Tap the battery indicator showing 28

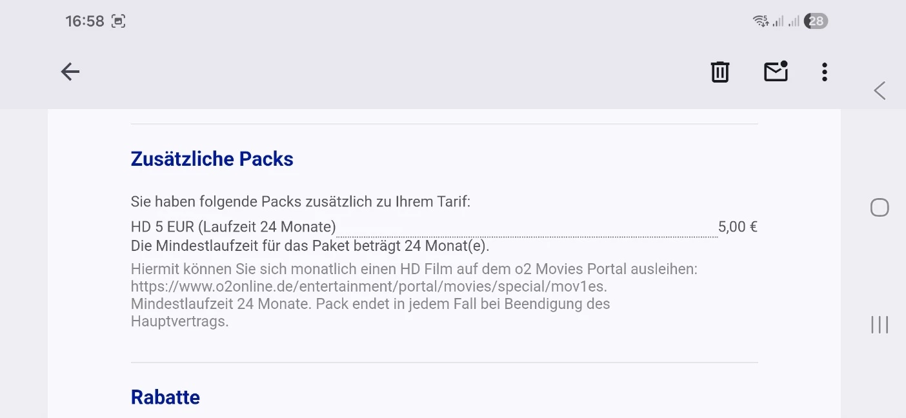tap(816, 21)
